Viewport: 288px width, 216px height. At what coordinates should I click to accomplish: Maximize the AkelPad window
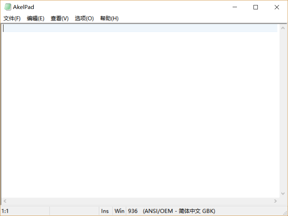click(256, 7)
